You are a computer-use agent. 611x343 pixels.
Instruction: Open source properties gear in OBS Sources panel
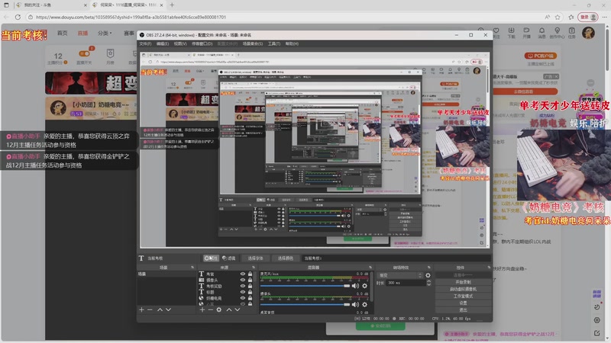pos(219,309)
